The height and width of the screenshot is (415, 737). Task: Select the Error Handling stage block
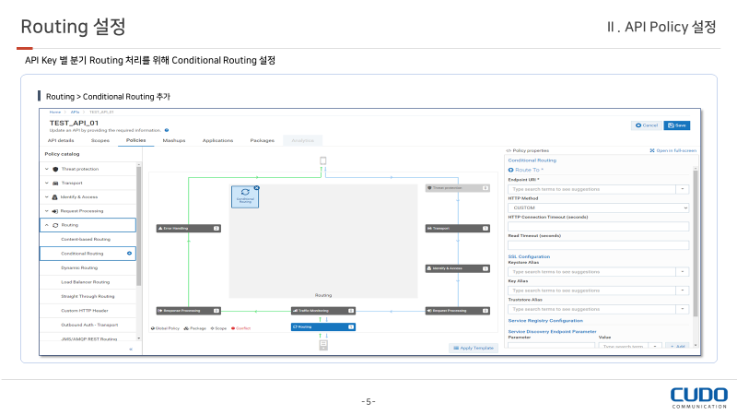[188, 228]
